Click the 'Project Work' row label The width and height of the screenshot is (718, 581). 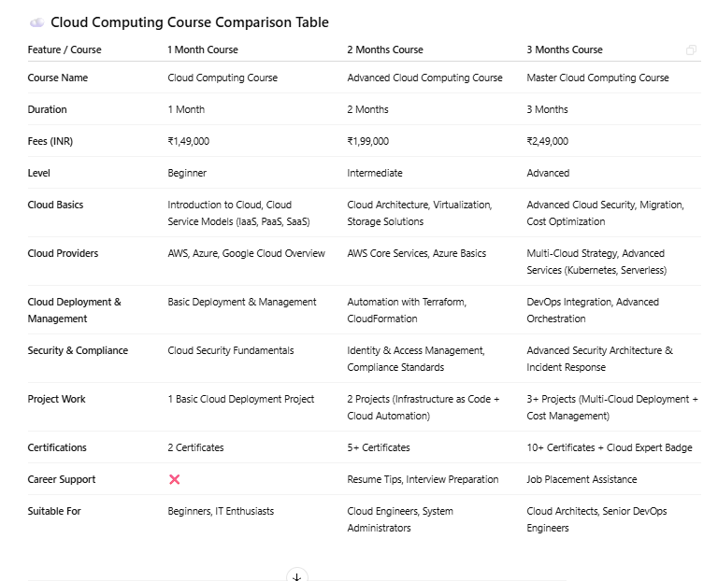56,400
